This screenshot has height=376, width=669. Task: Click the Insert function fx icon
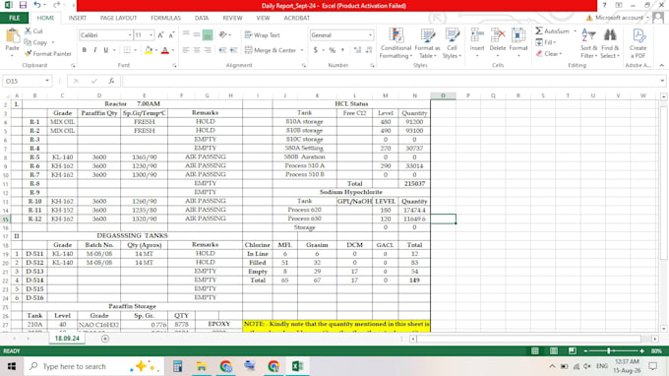click(x=111, y=81)
